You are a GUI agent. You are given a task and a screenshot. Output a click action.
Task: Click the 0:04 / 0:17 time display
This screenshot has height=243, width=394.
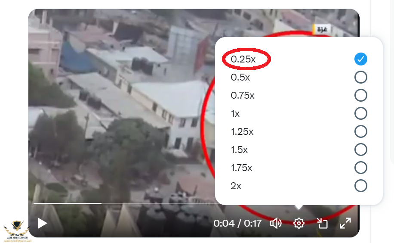(237, 223)
